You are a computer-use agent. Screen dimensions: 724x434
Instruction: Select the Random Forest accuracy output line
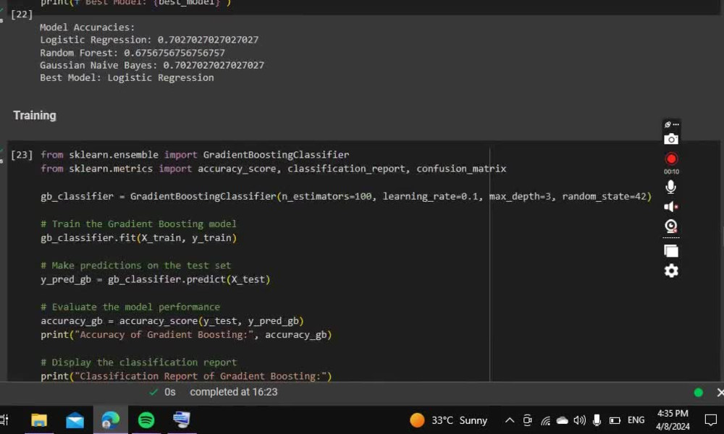click(132, 53)
